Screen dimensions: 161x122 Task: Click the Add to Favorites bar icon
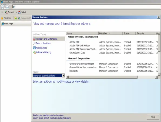point(16,18)
